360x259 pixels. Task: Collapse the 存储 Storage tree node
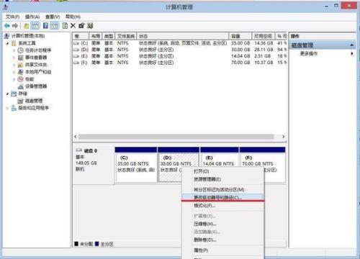point(7,94)
